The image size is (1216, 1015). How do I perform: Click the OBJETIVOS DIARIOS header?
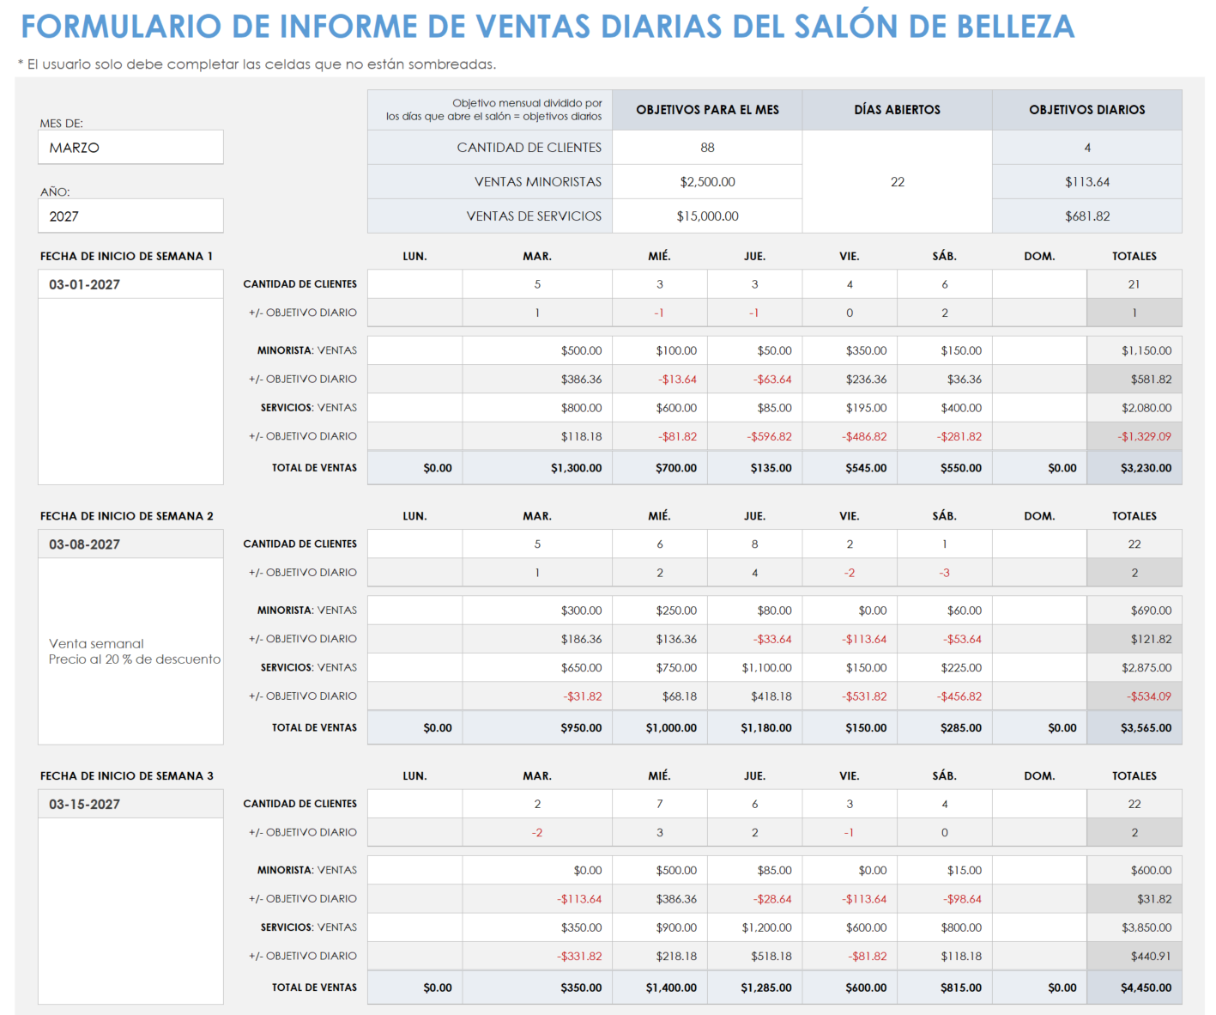coord(1087,110)
